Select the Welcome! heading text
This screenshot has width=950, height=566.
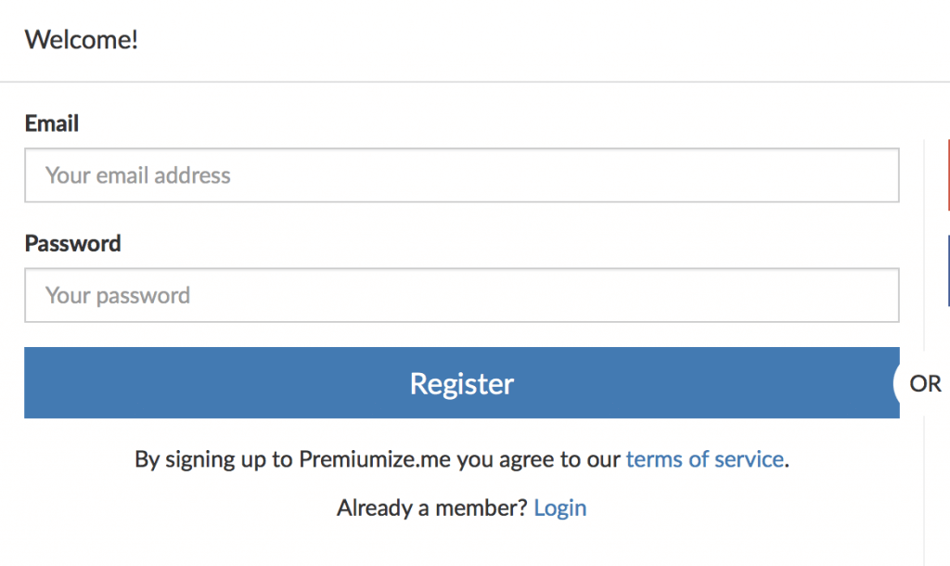(x=82, y=40)
